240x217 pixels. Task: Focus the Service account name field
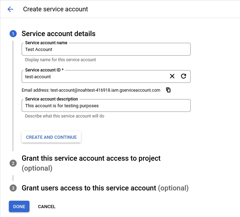pos(106,50)
